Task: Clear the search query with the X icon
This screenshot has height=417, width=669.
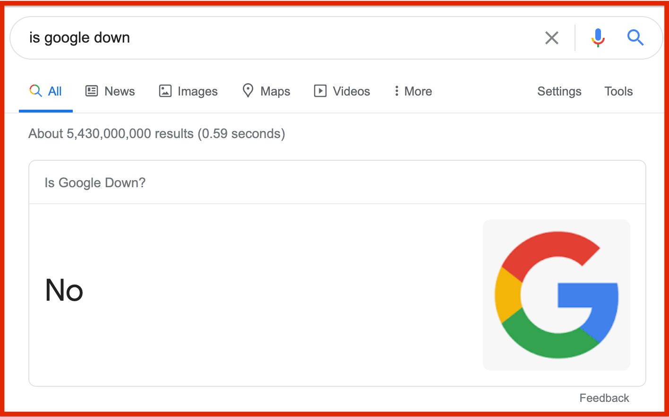Action: click(551, 38)
